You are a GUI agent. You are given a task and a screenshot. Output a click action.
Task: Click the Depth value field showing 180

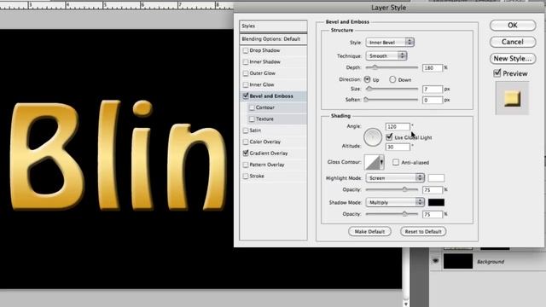[433, 68]
